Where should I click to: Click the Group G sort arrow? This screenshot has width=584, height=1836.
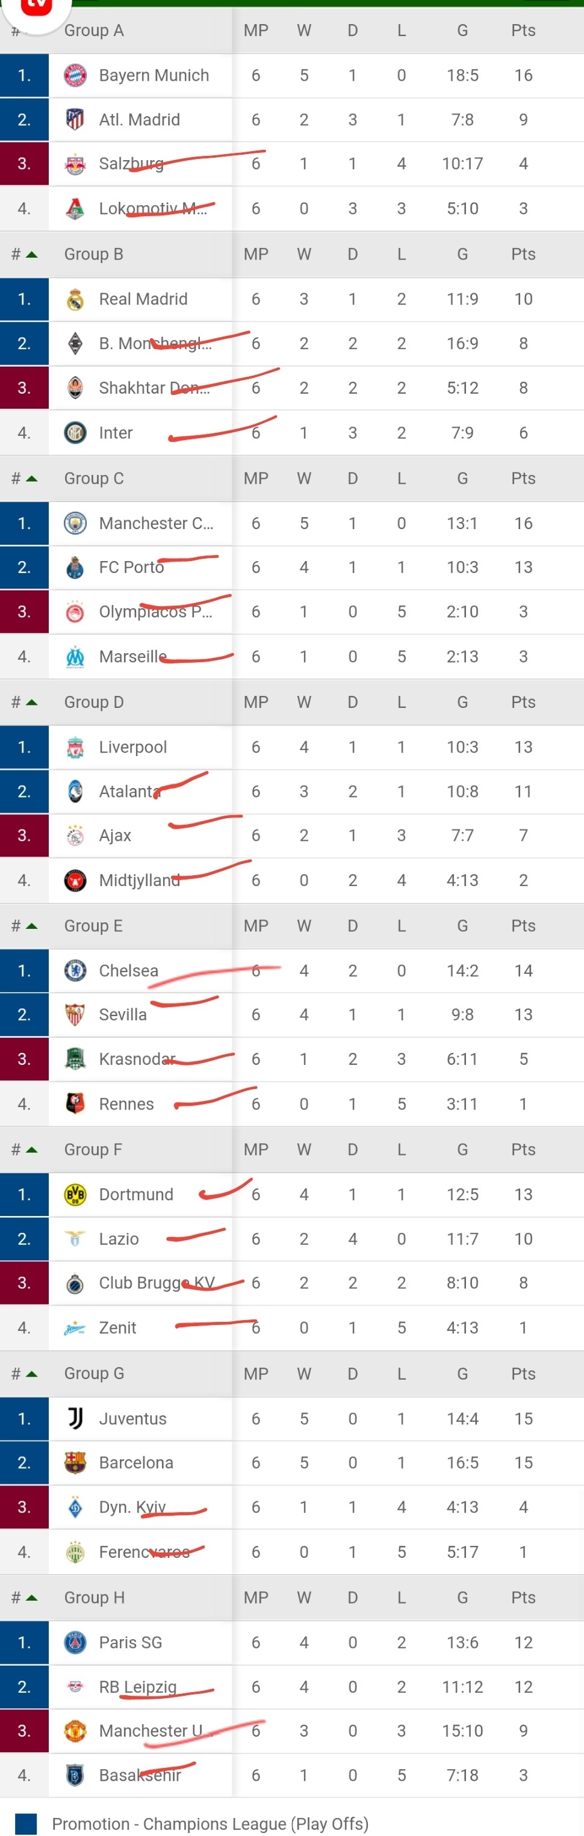(31, 1374)
